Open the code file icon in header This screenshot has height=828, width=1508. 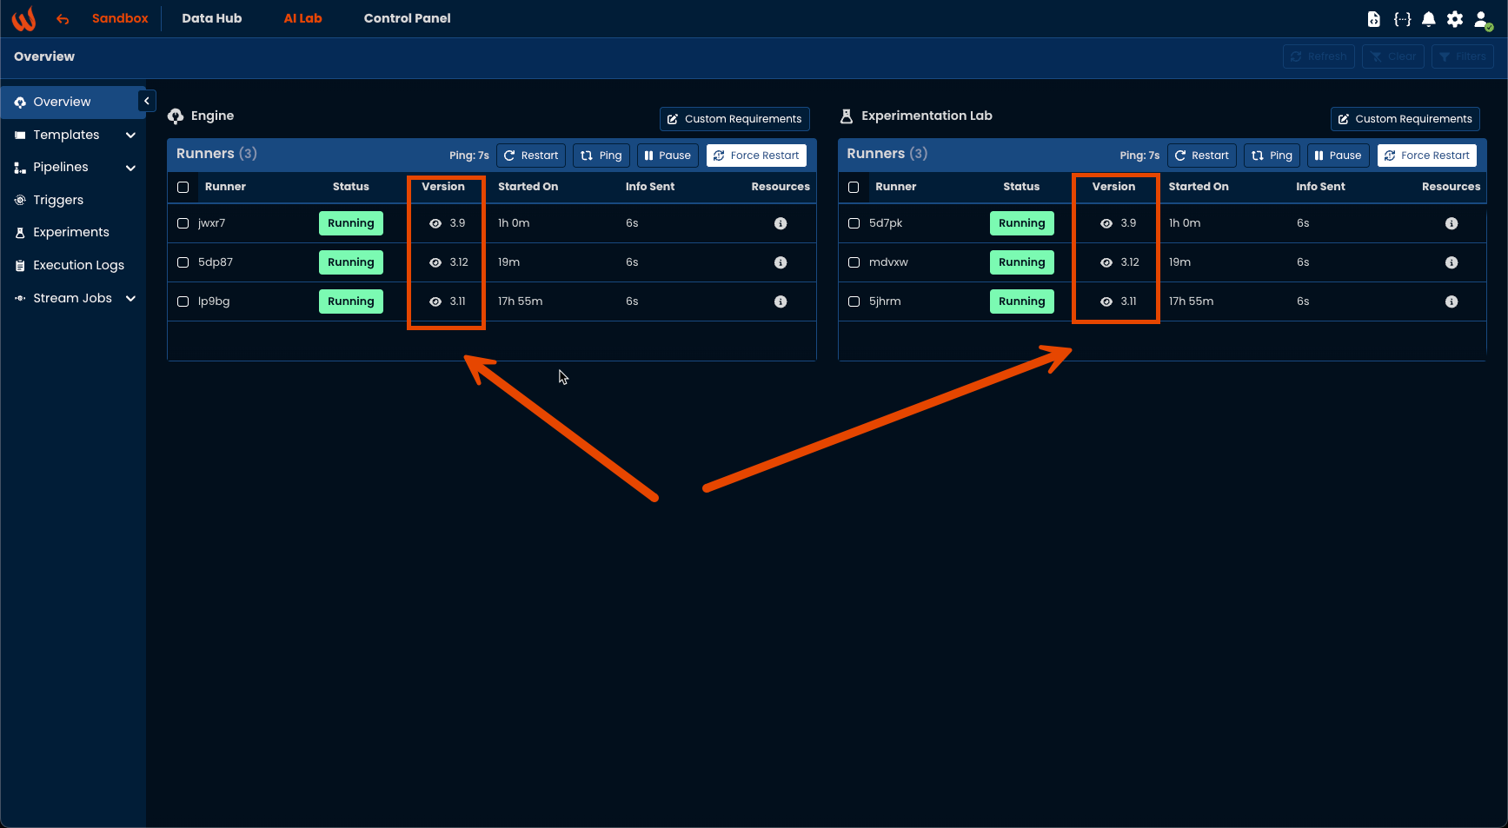click(x=1373, y=18)
